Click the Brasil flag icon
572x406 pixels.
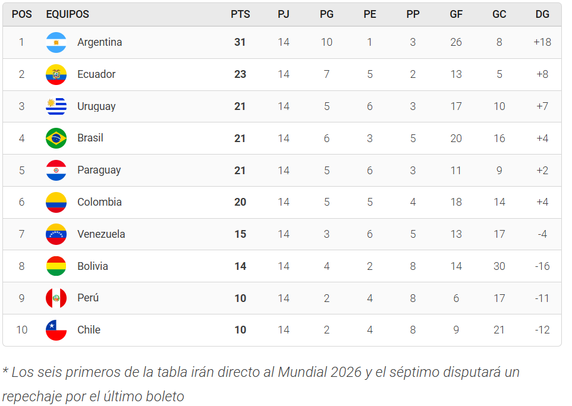coord(56,139)
